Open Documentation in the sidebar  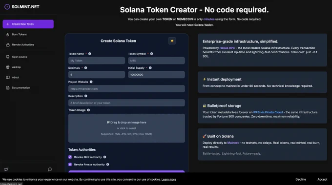coord(28,88)
